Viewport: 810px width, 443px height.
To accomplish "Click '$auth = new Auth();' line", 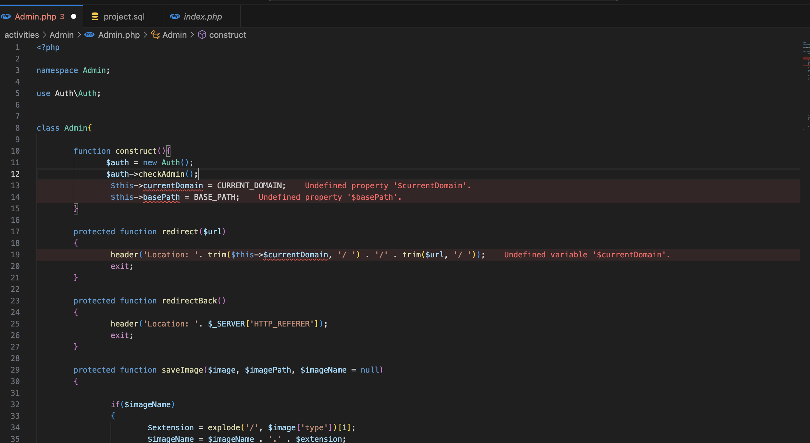I will tap(150, 163).
